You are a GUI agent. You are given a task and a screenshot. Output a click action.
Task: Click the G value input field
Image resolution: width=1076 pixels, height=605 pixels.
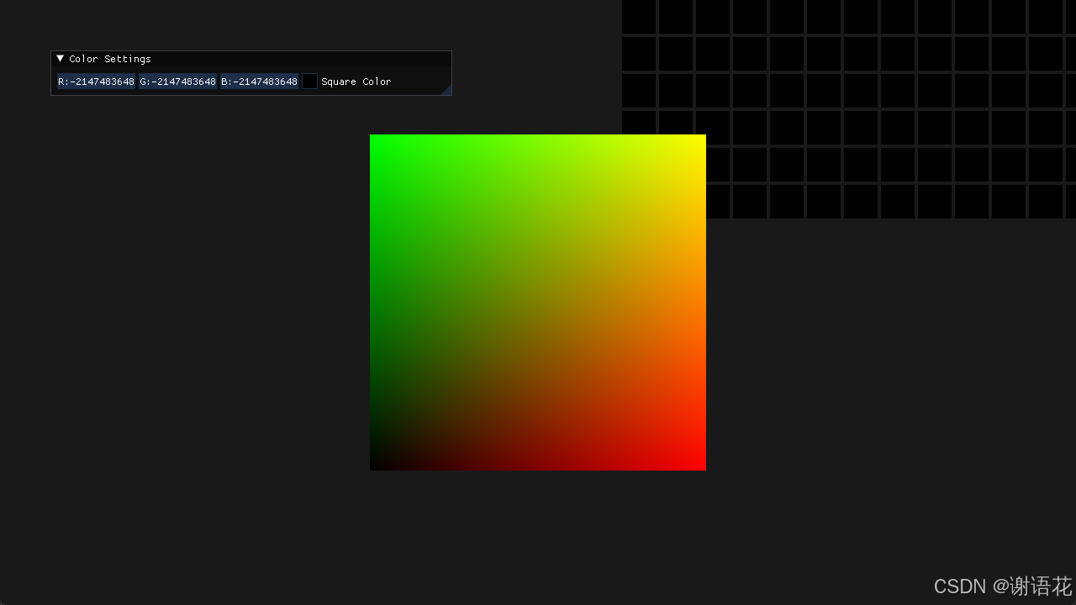177,82
